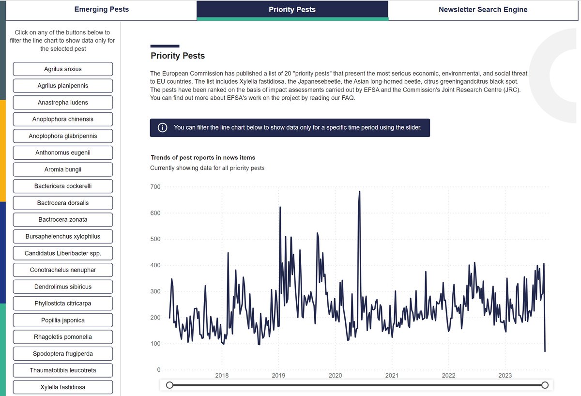Click the Anoplophora glabripennis button
Screen dimensions: 581x396
(x=63, y=136)
